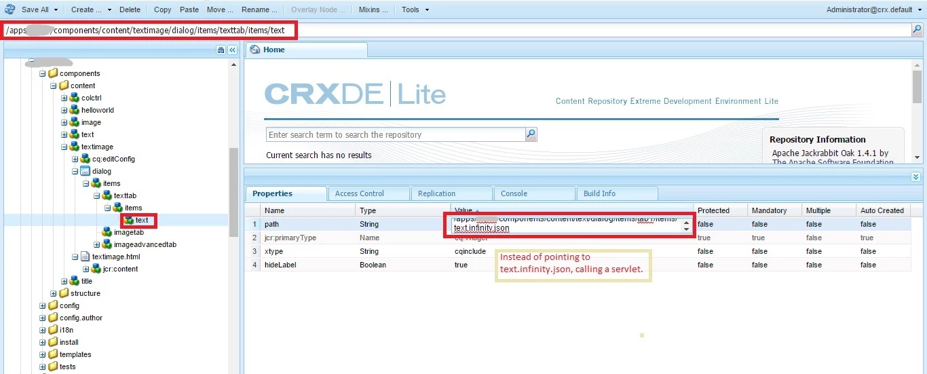This screenshot has width=927, height=374.
Task: Click the Rename toolbar button
Action: (x=259, y=10)
